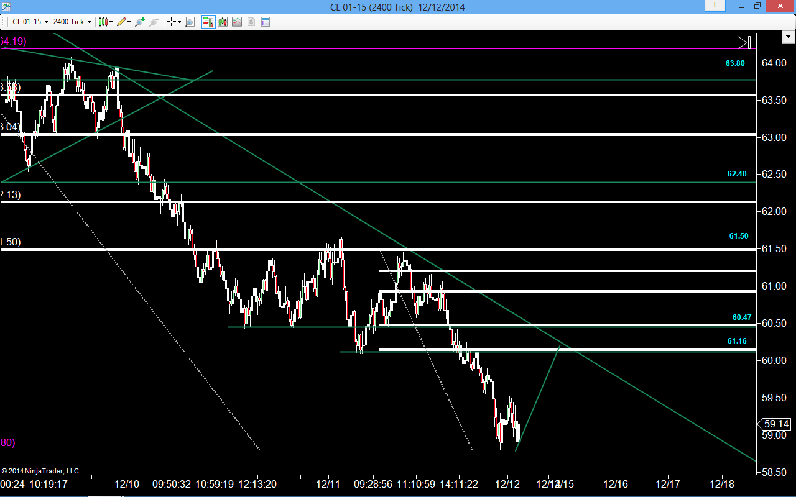
Task: Expand the crosshair cursor options arrow
Action: point(180,22)
